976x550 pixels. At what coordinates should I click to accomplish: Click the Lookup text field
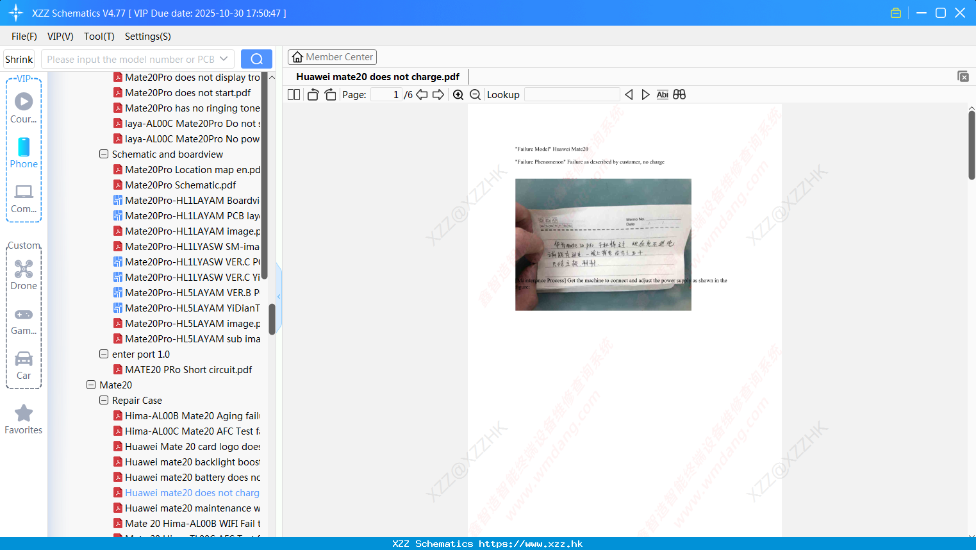pyautogui.click(x=572, y=95)
